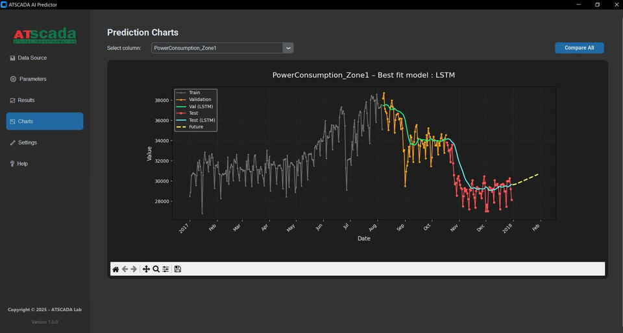Open the PowerConsumption_Zone1 combo box
623x333 pixels.
tap(217, 48)
